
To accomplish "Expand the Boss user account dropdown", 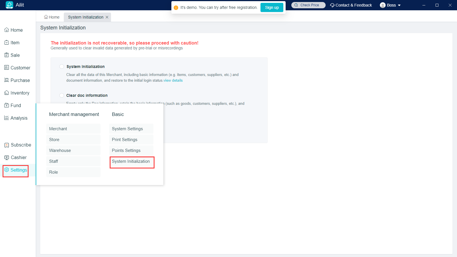I will pos(390,5).
